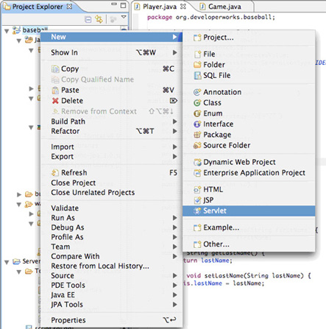Open the PDE Tools submenu
This screenshot has height=329, width=326.
point(111,286)
